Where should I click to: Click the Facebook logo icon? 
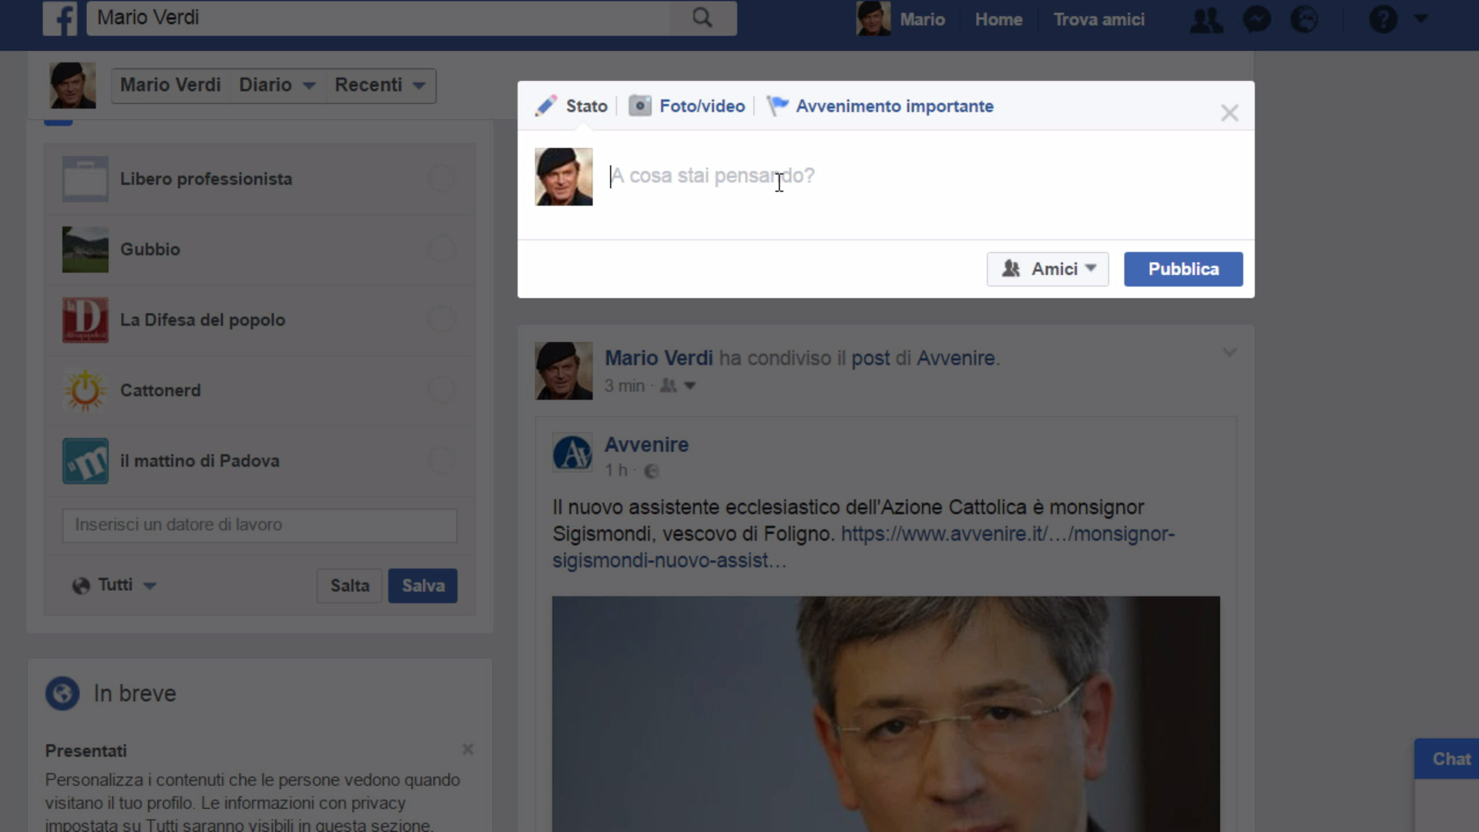point(60,18)
